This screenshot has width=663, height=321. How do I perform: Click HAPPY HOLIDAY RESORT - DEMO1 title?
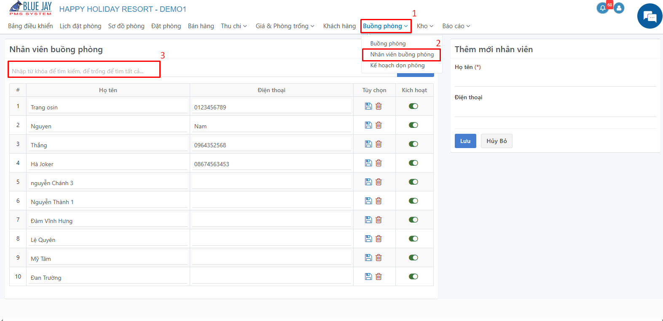[123, 9]
